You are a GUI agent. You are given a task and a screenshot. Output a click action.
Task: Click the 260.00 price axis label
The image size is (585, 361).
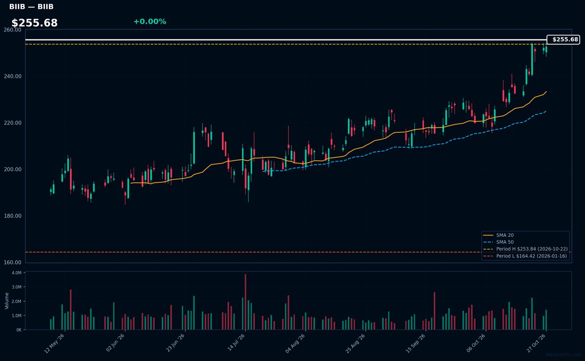pyautogui.click(x=12, y=30)
